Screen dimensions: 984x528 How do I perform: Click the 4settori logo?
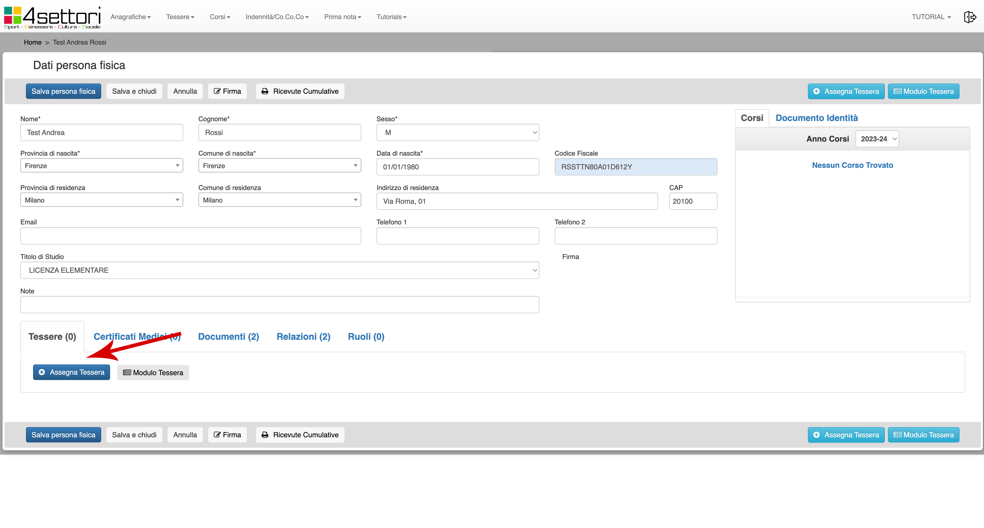[52, 17]
